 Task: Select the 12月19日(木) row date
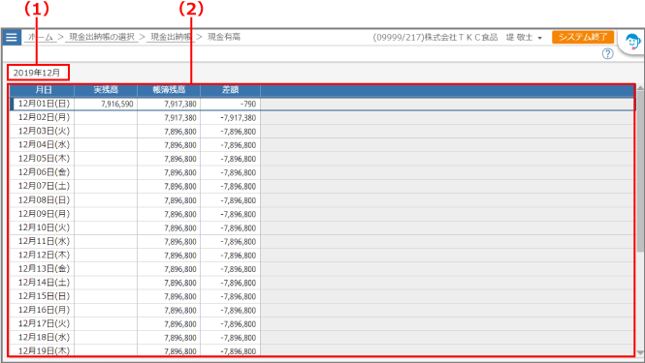click(44, 351)
